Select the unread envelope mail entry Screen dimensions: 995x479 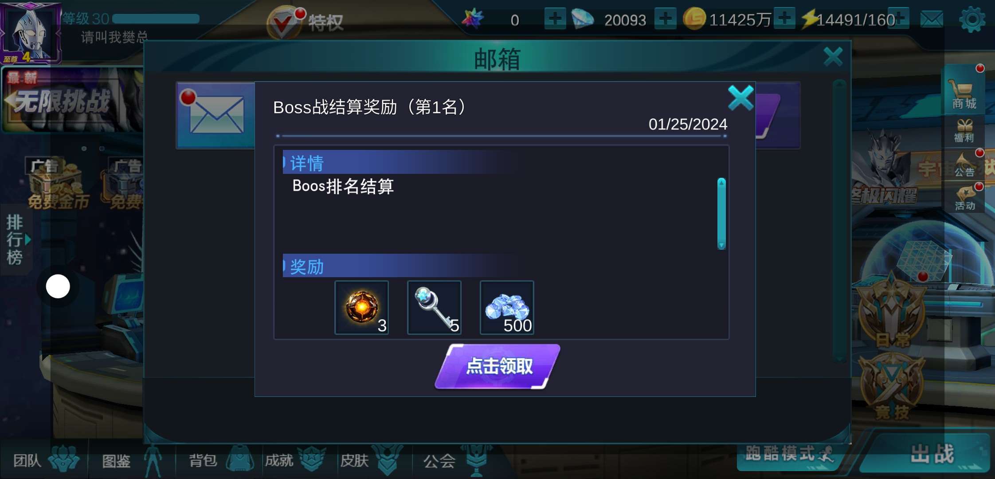pyautogui.click(x=216, y=115)
